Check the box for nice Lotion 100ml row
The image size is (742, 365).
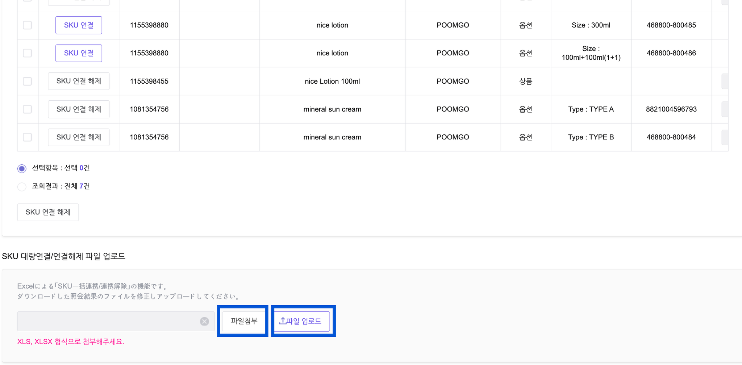pyautogui.click(x=27, y=81)
